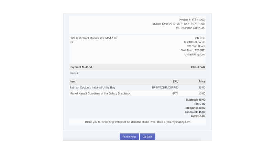Select Marvel Kawaii Guardians Snapback row

click(137, 93)
